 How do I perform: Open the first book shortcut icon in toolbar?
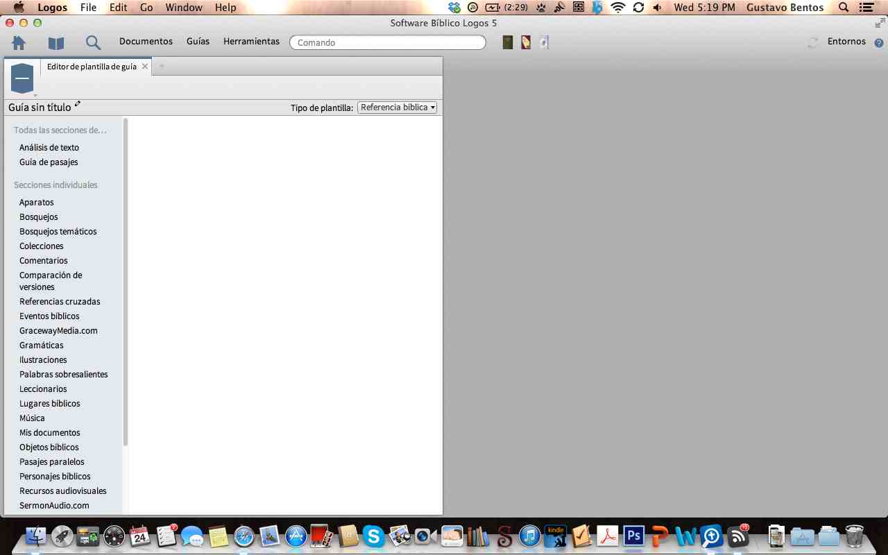[508, 42]
